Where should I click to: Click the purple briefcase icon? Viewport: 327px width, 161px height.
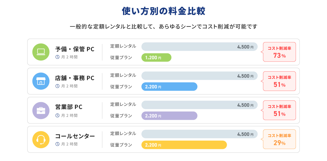click(41, 110)
